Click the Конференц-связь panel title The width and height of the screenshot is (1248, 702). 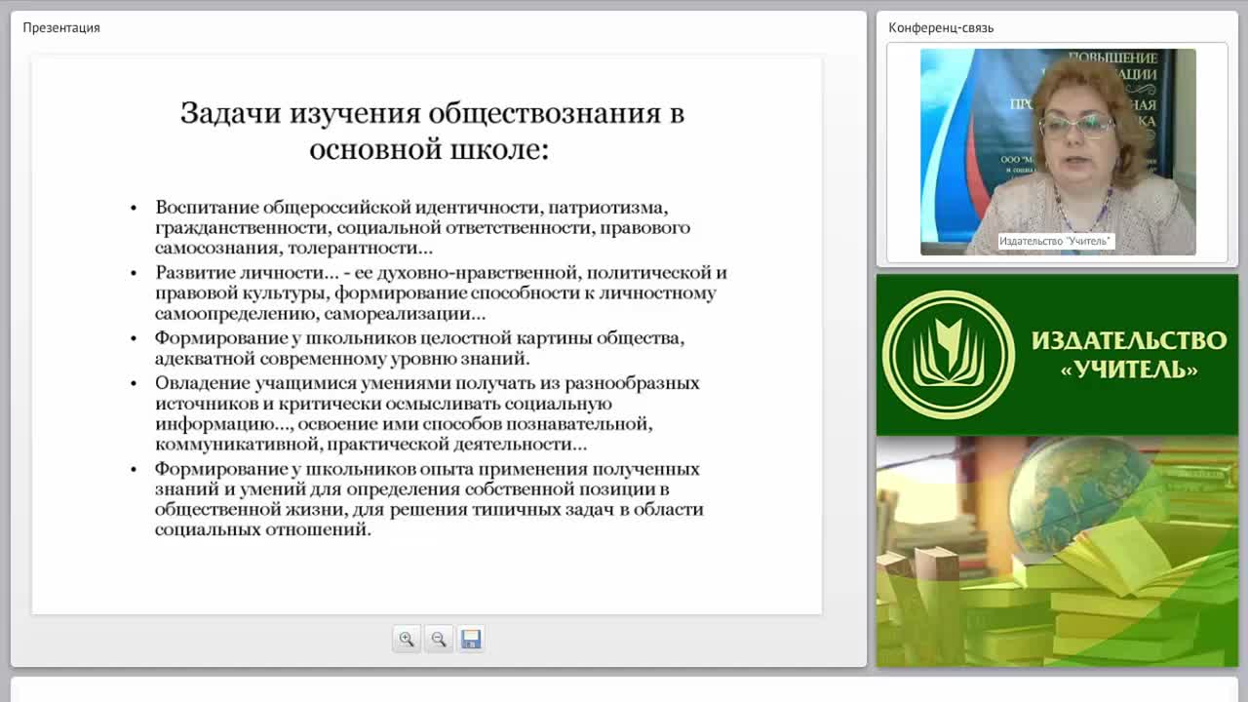(x=941, y=27)
